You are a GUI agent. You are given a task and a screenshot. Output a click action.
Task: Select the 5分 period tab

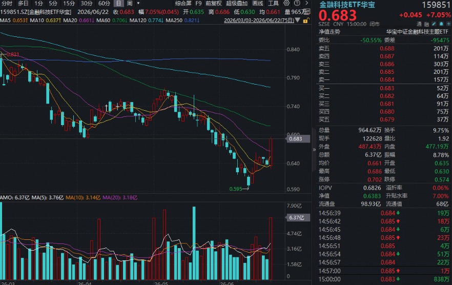tap(53, 4)
